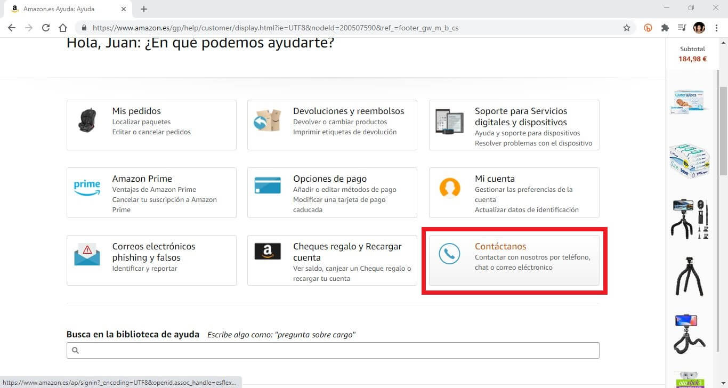The height and width of the screenshot is (388, 728).
Task: Open the tripod kit with accessories thumbnail
Action: [x=690, y=219]
